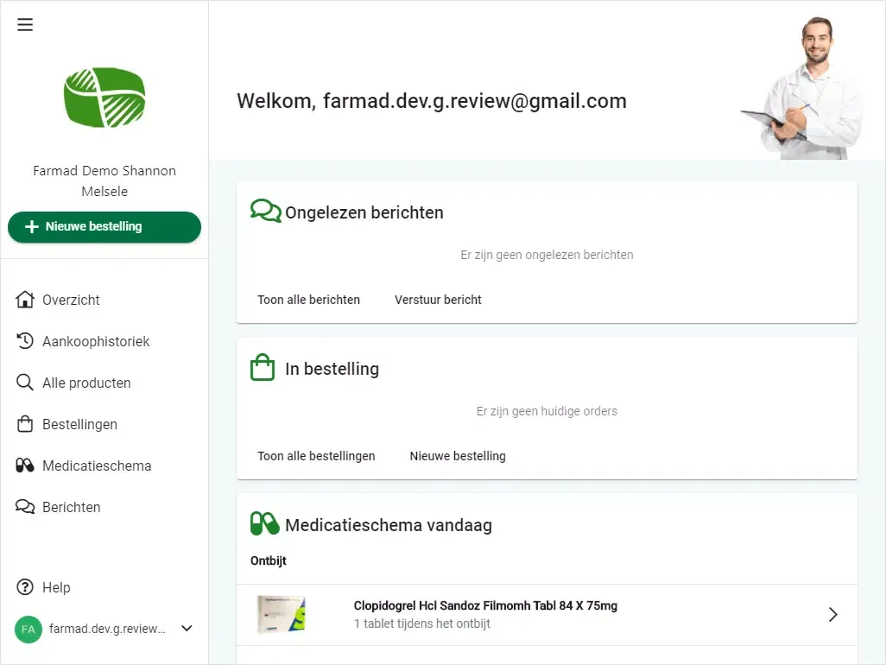Select Verstuur bericht
This screenshot has height=665, width=886.
pos(438,300)
